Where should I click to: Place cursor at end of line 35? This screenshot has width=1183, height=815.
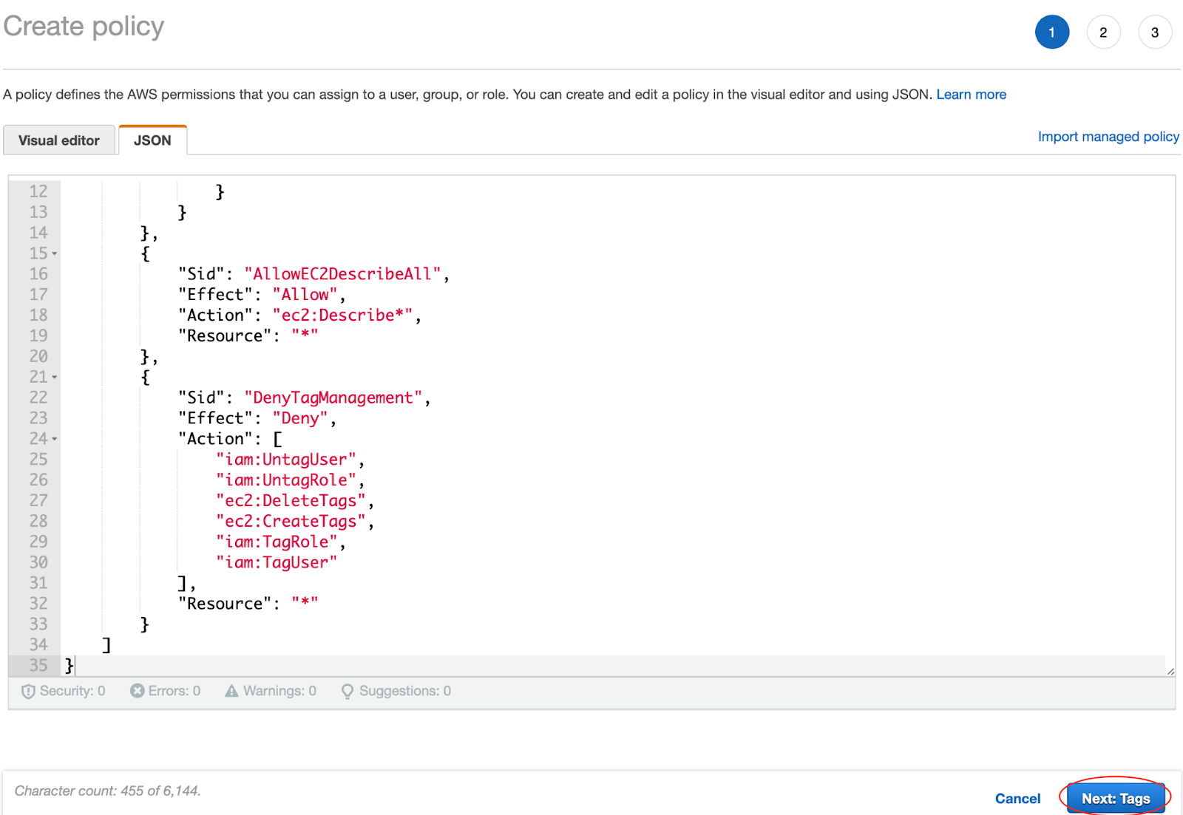click(x=75, y=666)
